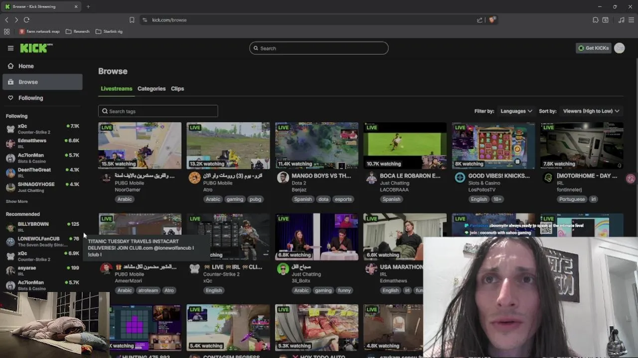Open LACOBRAAA channel name link

tap(394, 189)
